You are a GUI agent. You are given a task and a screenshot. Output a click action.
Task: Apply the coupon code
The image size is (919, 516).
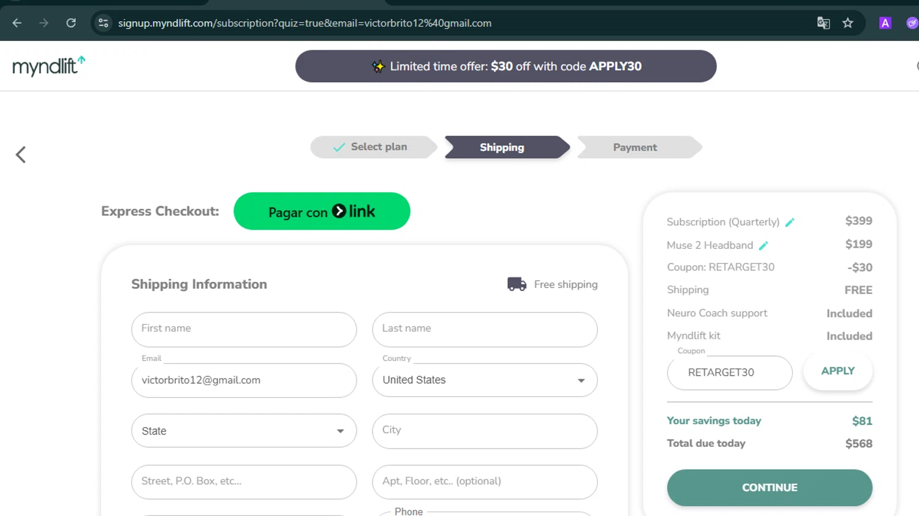pyautogui.click(x=838, y=371)
